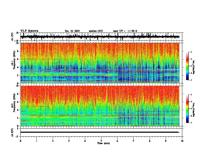Click the ch.1 color scale bar

pyautogui.click(x=187, y=66)
